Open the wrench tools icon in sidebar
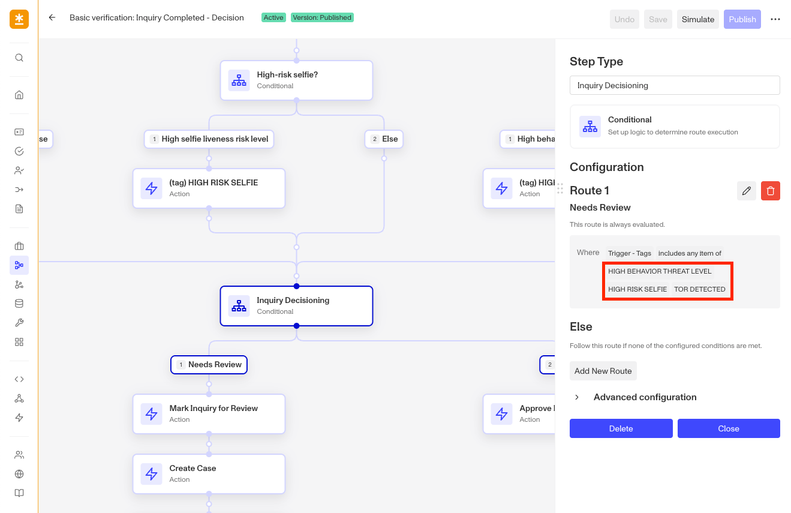This screenshot has width=791, height=513. pos(19,323)
